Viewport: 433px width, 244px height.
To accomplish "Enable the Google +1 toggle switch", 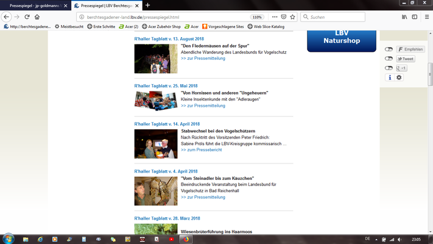I will tap(389, 68).
